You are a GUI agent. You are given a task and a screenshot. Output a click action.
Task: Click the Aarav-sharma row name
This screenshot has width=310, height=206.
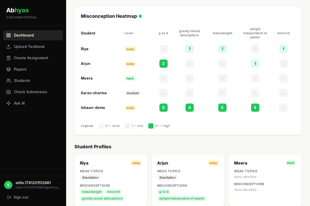94,93
